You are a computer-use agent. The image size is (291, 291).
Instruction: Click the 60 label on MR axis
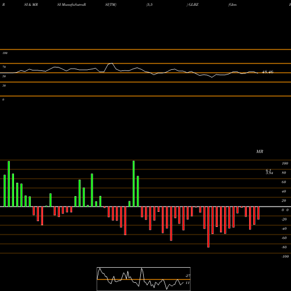[284, 182]
